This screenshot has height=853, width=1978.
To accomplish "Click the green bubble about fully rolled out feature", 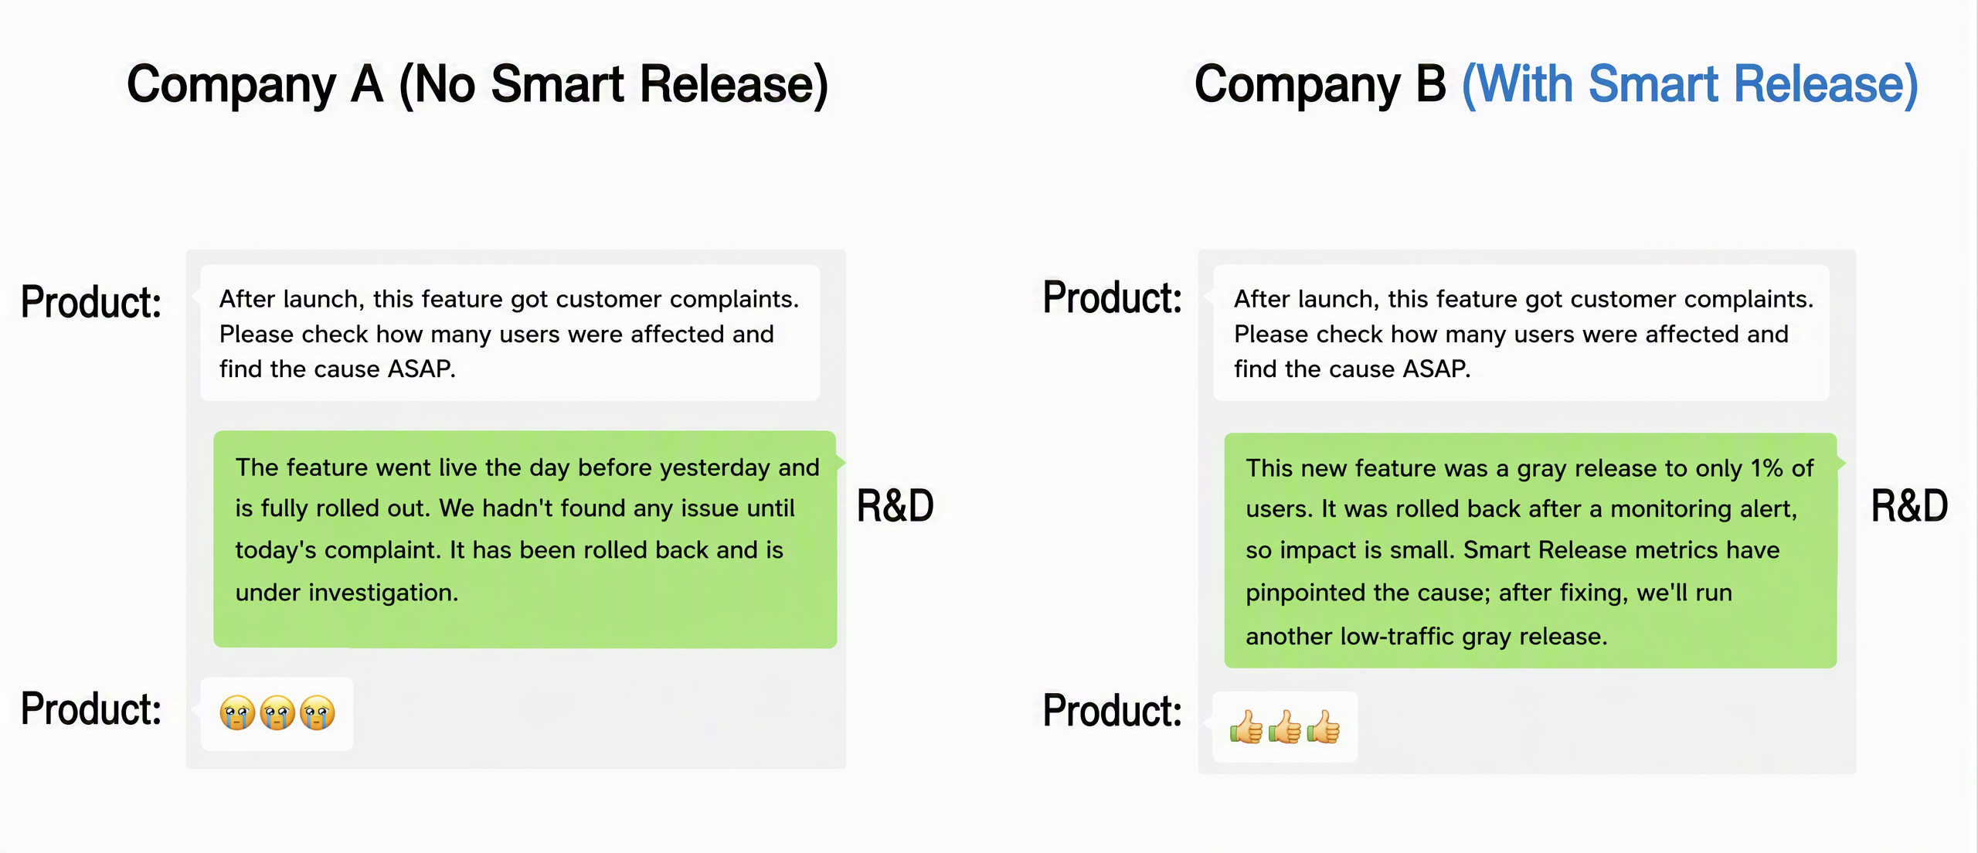I will coord(525,539).
